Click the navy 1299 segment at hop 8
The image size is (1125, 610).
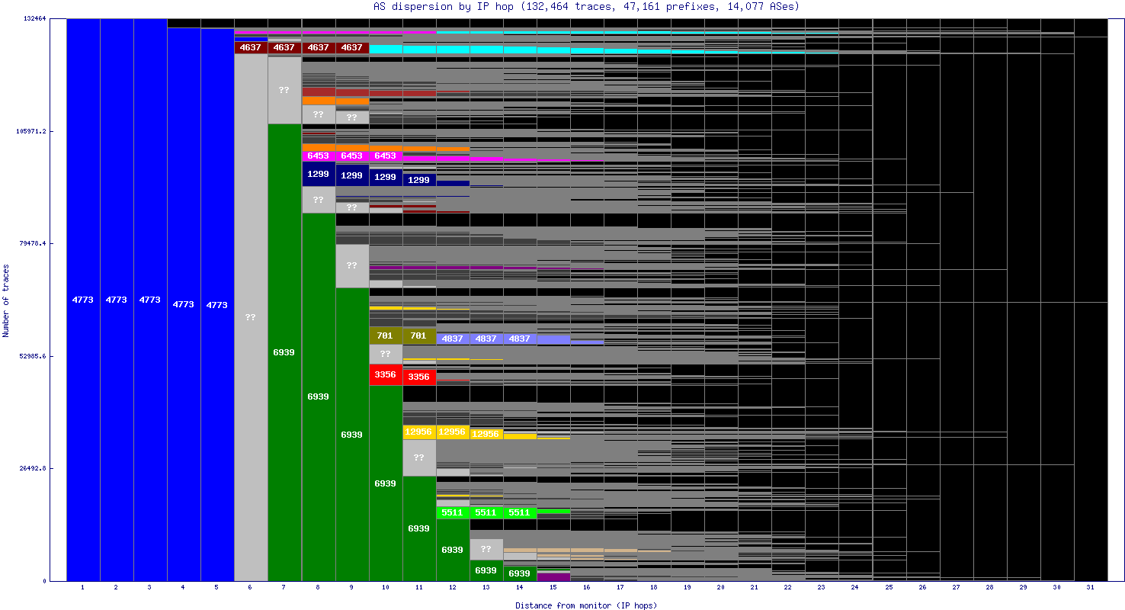click(318, 174)
